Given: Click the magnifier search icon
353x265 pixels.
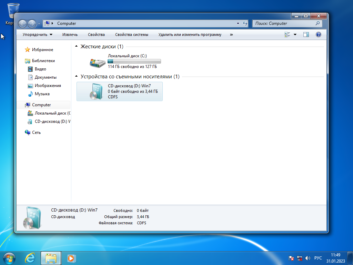Looking at the screenshot, I should coord(317,23).
